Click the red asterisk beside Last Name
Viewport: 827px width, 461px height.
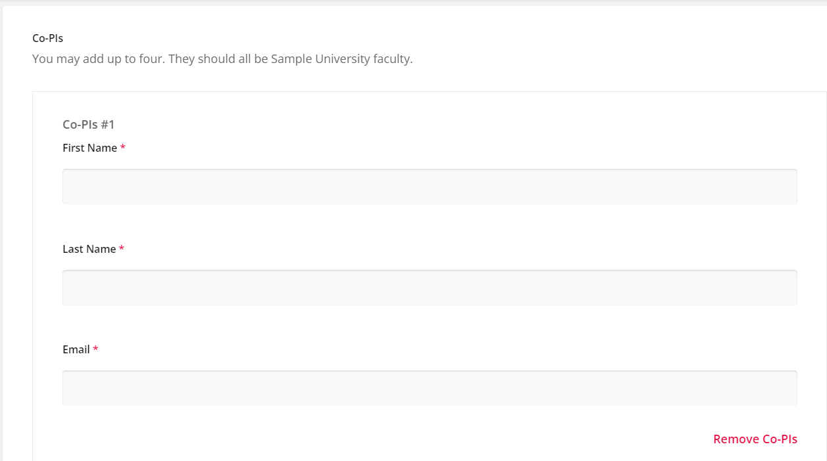pos(122,250)
